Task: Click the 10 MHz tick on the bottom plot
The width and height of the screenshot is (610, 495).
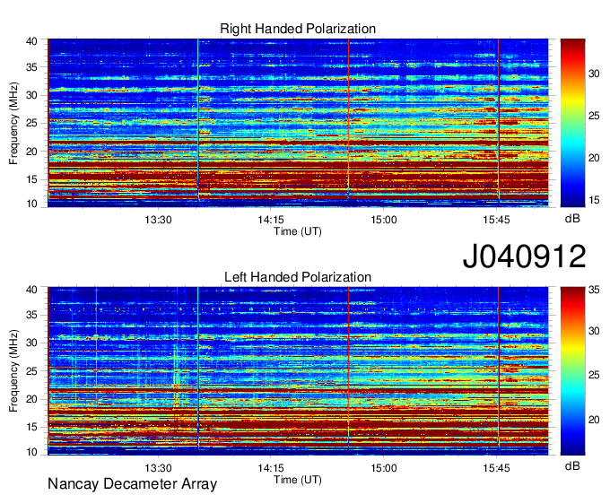Action: point(31,452)
